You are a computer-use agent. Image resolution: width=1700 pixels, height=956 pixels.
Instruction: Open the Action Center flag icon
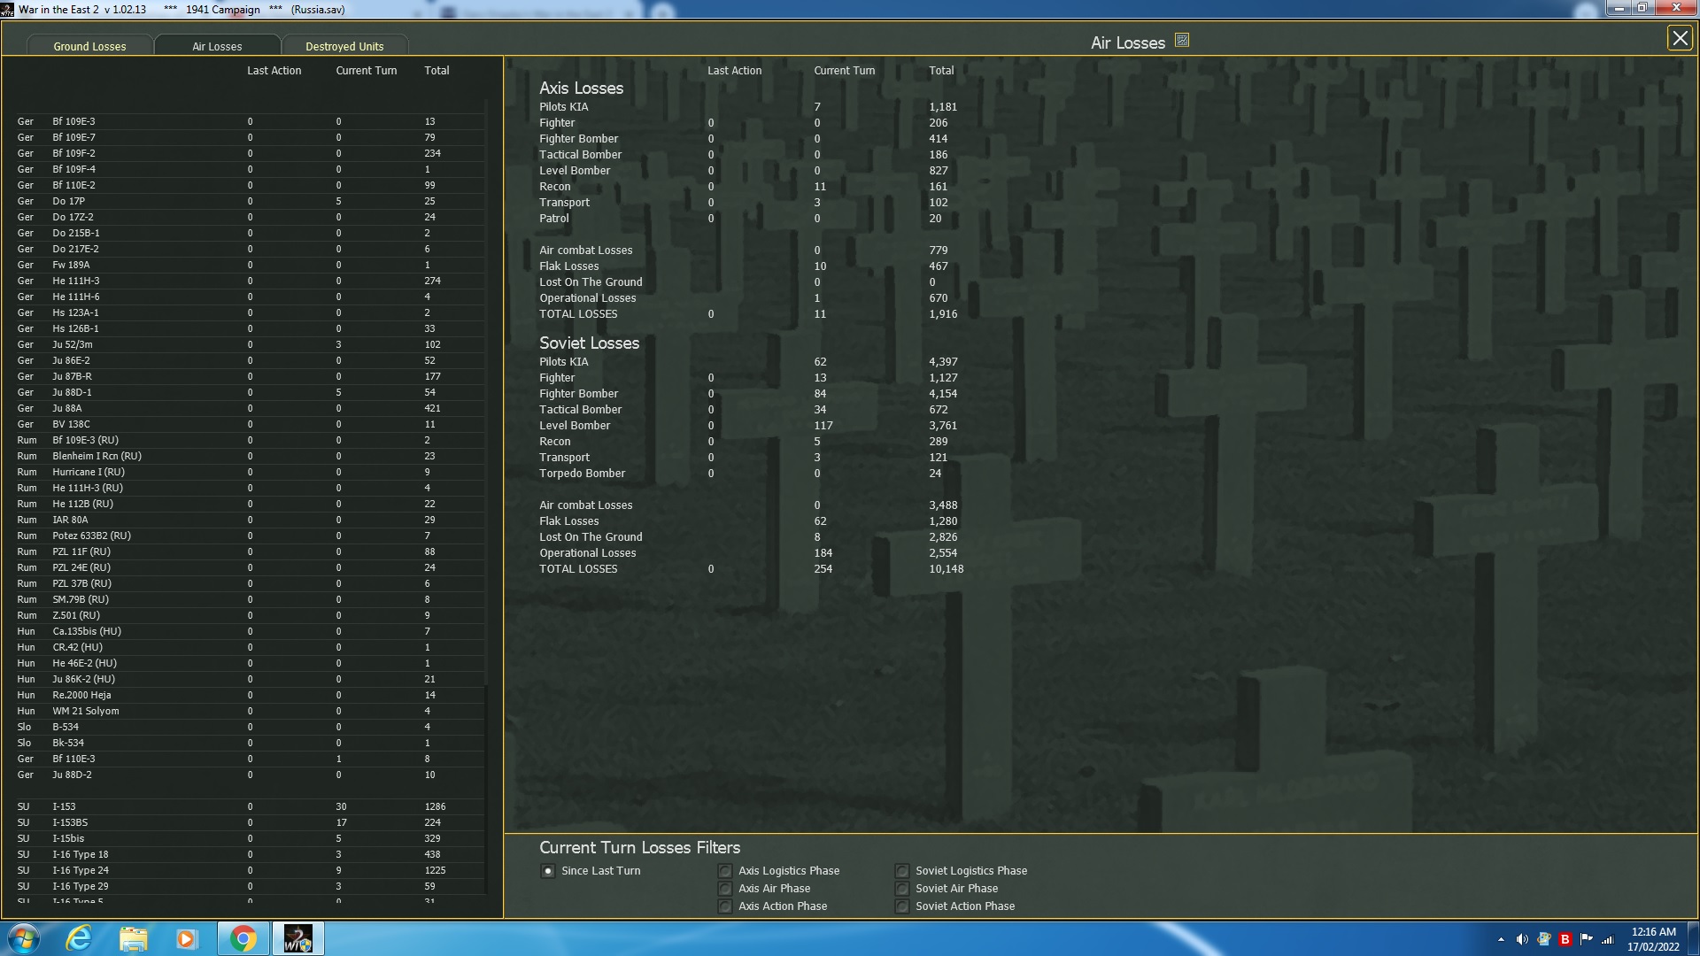[x=1586, y=939]
